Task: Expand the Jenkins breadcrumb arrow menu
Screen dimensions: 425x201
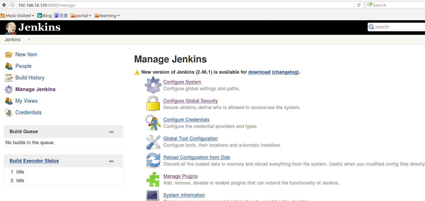Action: click(29, 39)
